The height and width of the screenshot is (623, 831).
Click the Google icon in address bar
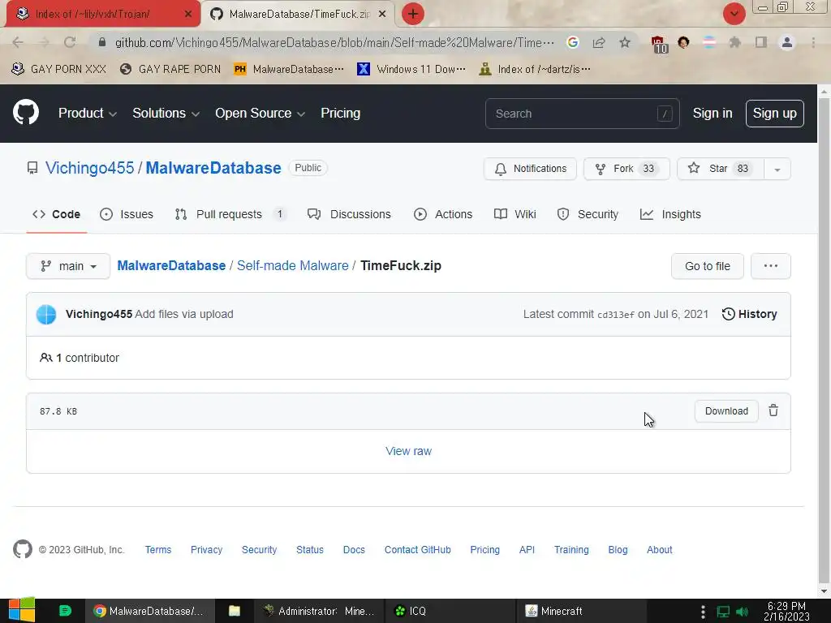[x=572, y=42]
